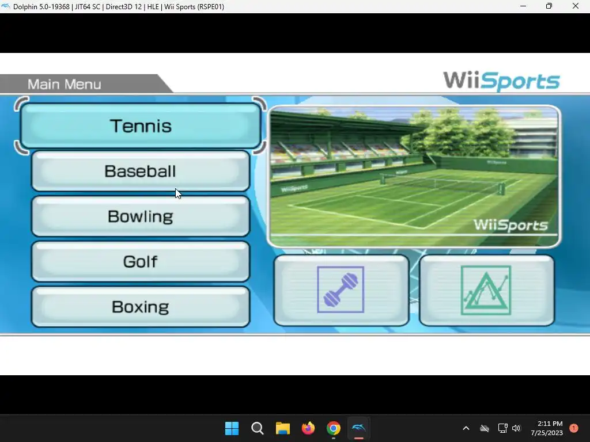Restore down the Dolphin window

click(549, 6)
